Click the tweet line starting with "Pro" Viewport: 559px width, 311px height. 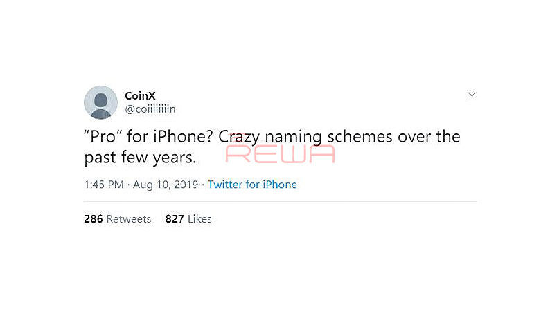(272, 137)
